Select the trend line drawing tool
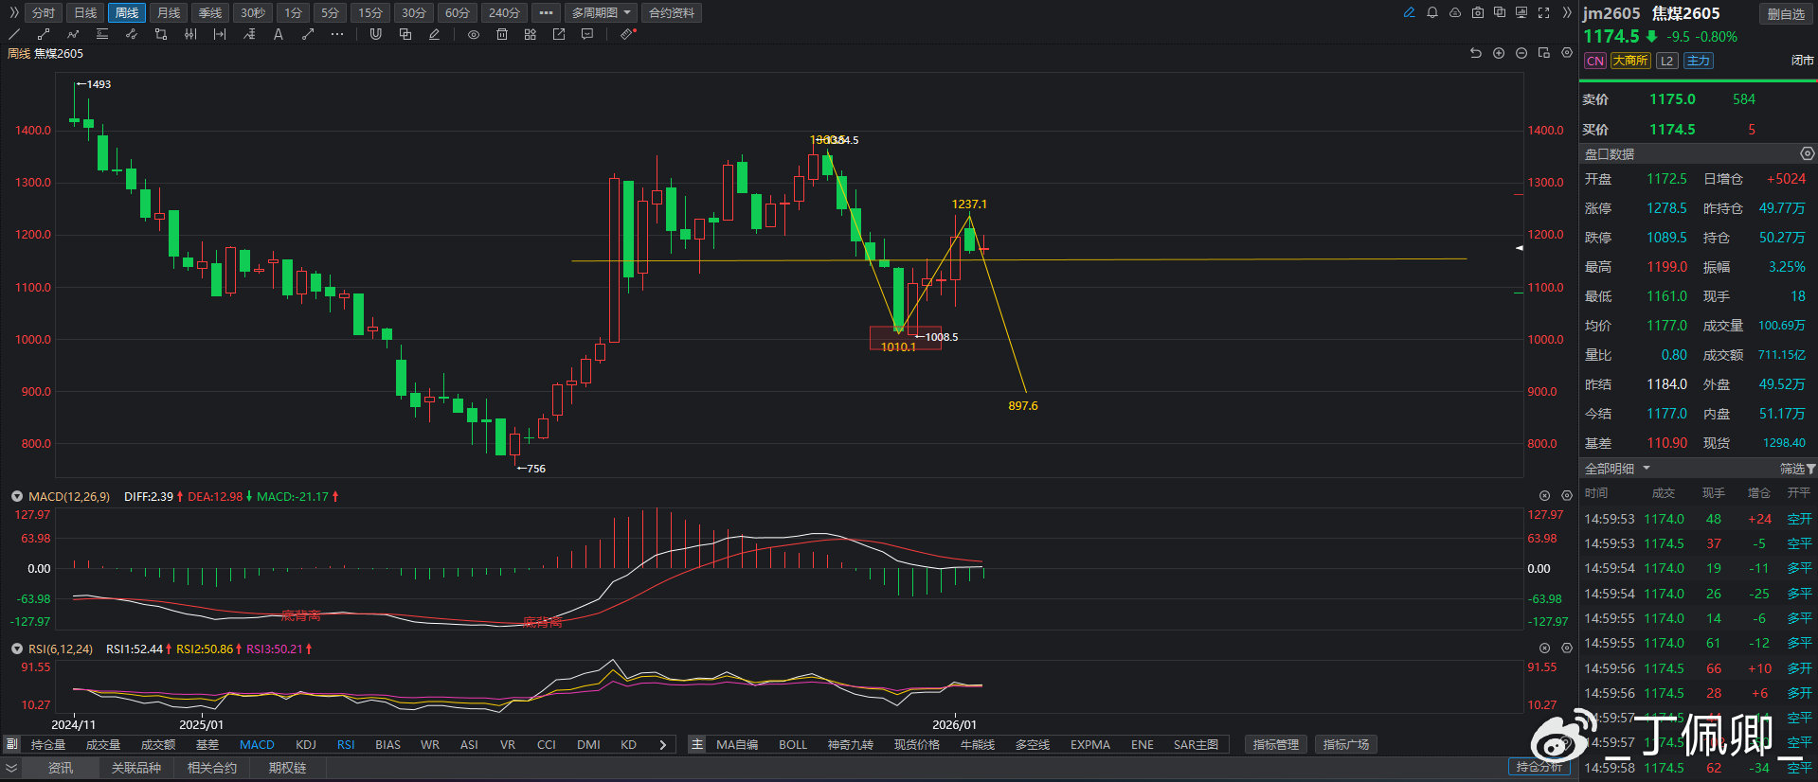Viewport: 1818px width, 782px height. coord(14,34)
